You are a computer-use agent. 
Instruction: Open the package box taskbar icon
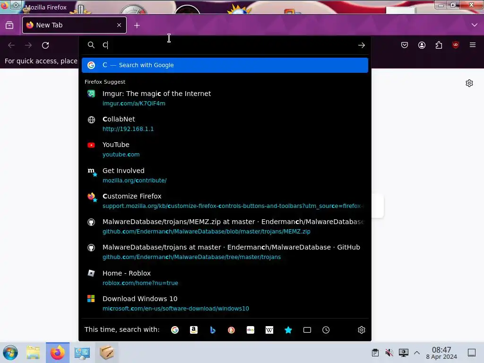[107, 352]
